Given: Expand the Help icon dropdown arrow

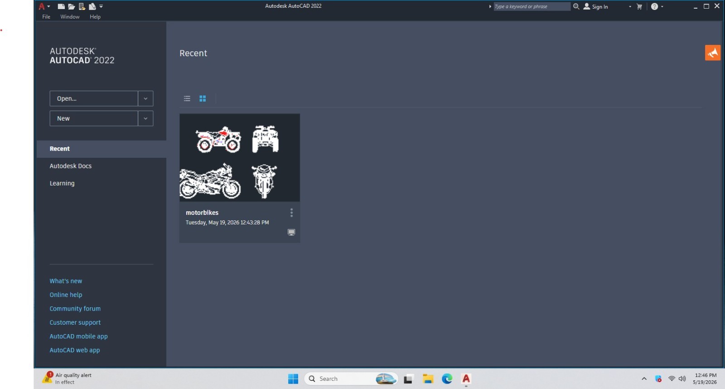Looking at the screenshot, I should point(662,6).
